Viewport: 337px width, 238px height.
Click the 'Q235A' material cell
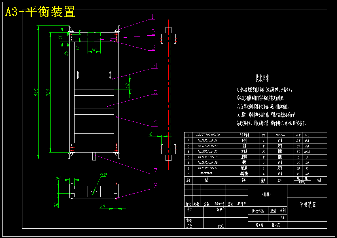click(x=280, y=135)
